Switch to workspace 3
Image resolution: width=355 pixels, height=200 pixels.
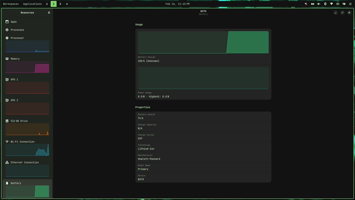point(60,4)
